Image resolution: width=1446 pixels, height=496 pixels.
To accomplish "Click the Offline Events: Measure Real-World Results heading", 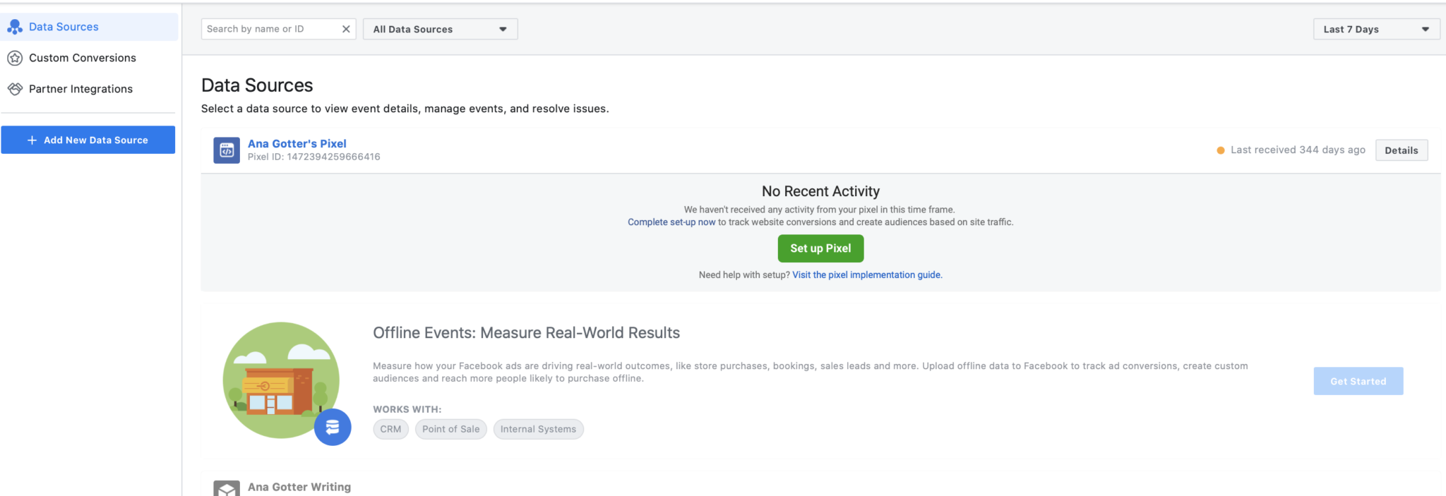I will click(526, 333).
